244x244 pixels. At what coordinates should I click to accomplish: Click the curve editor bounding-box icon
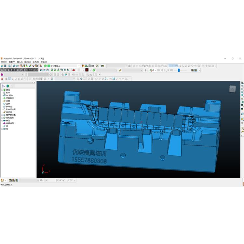tap(52, 79)
